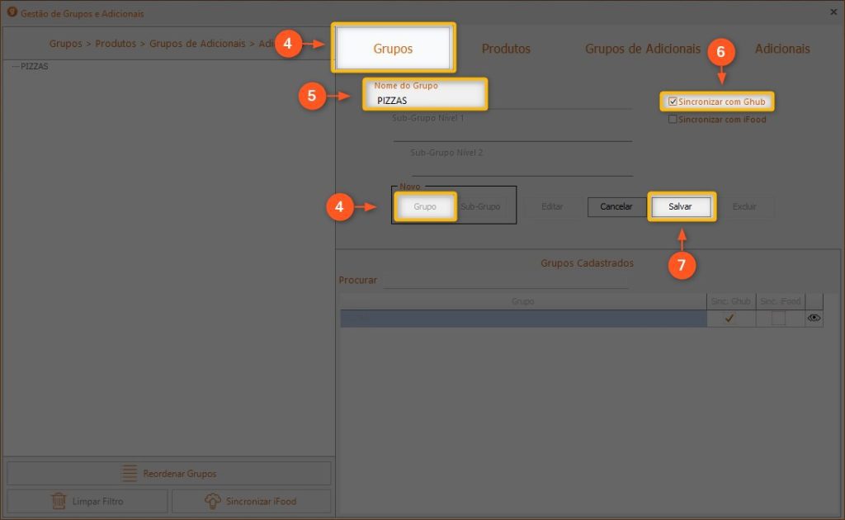This screenshot has width=845, height=520.
Task: Uncheck Sincronizar com Ghub checkbox
Action: [673, 102]
